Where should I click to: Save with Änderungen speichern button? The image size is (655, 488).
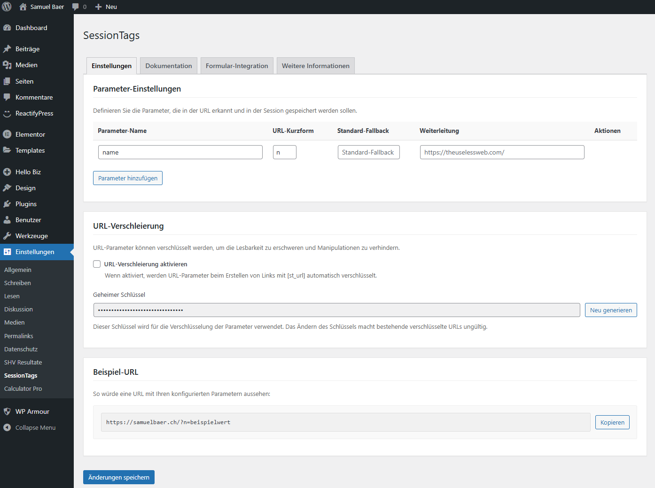(119, 477)
